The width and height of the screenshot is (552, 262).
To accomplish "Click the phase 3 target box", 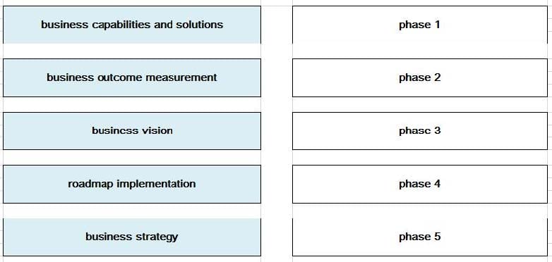I will tap(420, 131).
